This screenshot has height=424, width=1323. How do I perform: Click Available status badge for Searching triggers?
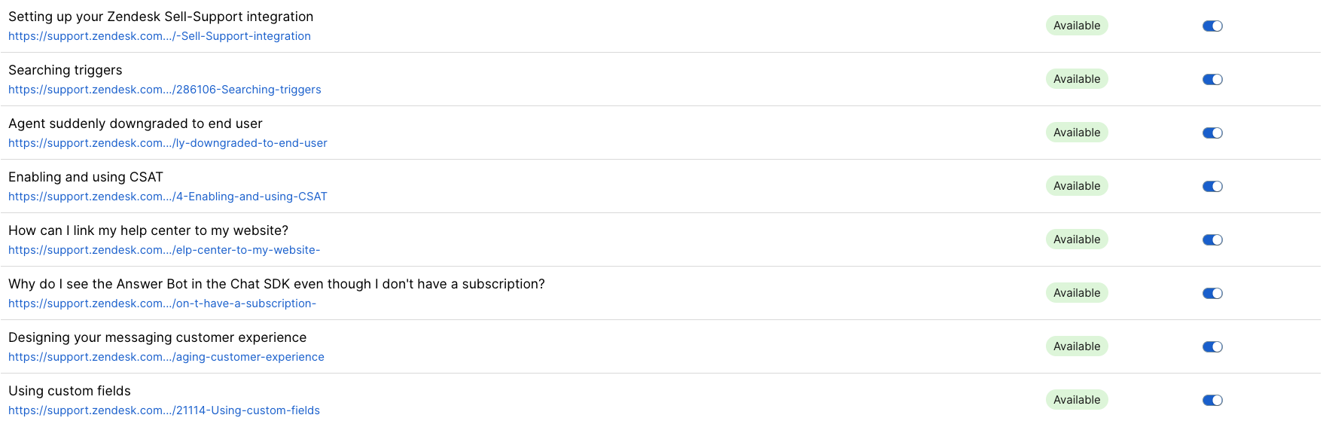coord(1077,79)
